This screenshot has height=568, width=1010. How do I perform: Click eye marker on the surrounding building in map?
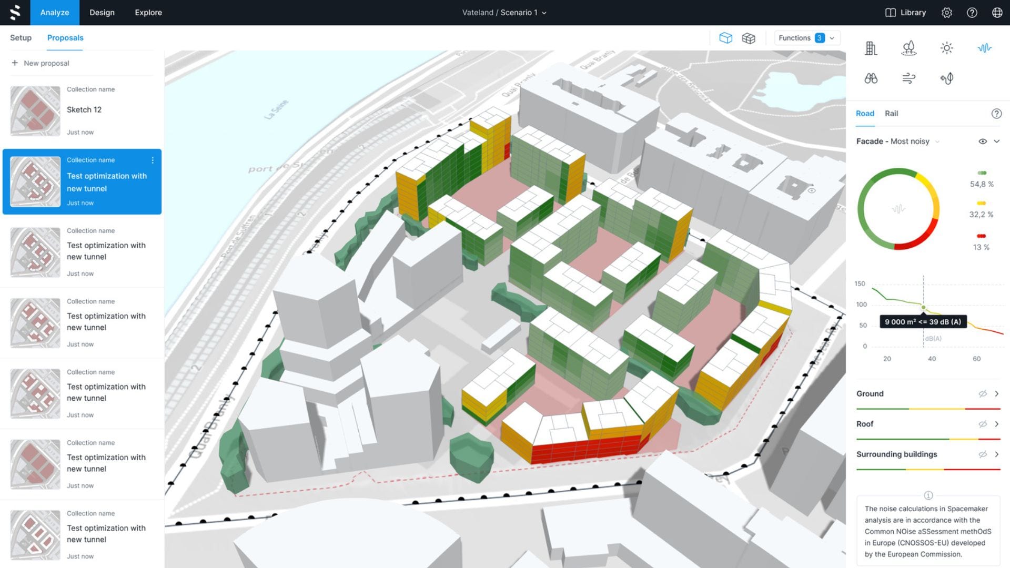[x=812, y=190]
